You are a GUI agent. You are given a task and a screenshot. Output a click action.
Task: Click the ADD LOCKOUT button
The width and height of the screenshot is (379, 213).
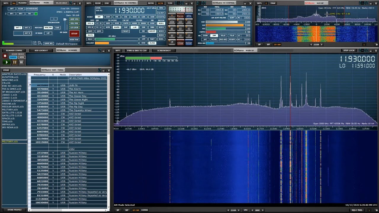41,50
